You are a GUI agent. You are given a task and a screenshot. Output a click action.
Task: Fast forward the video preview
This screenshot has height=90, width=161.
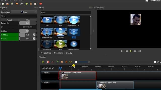tap(135, 51)
